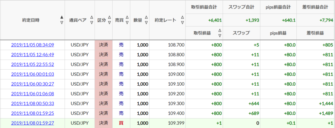Open trade 2019/11/05 22:55:52 link

32,64
